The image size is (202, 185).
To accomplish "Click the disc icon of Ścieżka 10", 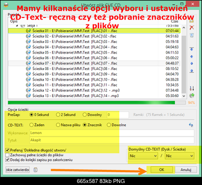I will (x=29, y=79).
